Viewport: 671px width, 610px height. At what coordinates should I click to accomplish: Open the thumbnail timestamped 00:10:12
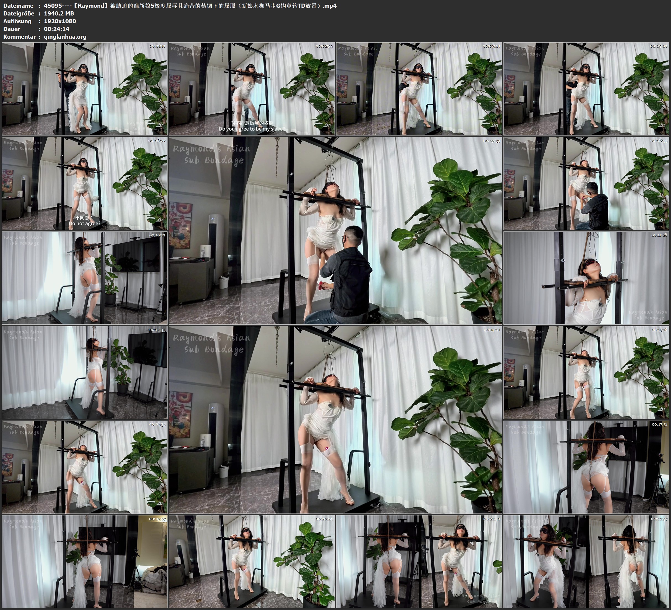(85, 278)
